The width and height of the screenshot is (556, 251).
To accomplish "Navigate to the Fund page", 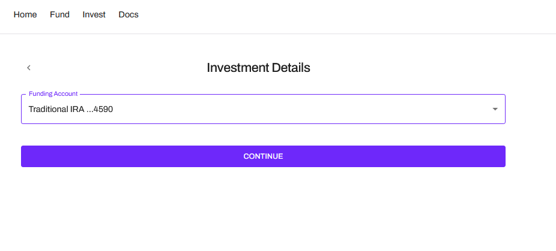I will (59, 14).
